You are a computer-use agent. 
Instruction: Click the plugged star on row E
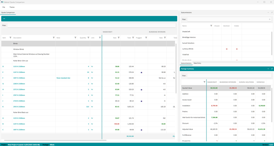(141, 72)
